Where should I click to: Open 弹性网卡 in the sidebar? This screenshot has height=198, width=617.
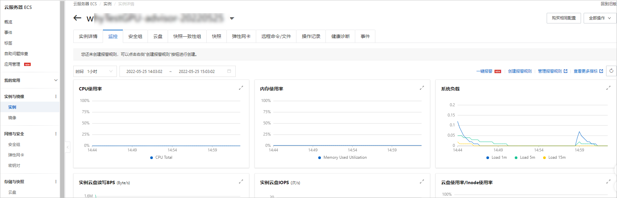[x=16, y=155]
